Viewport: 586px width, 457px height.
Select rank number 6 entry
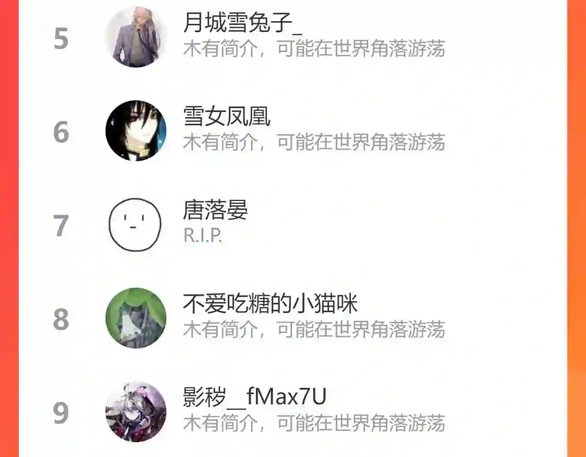(61, 132)
